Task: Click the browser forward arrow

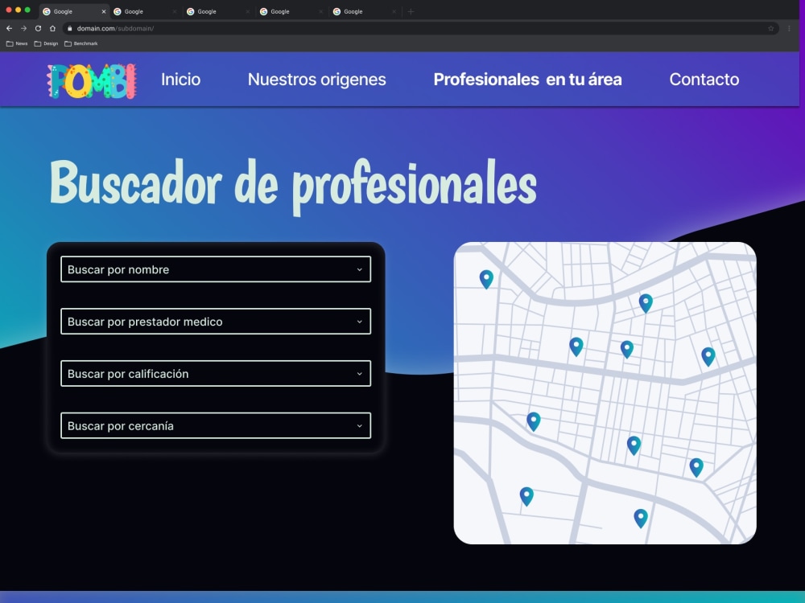Action: click(x=23, y=29)
